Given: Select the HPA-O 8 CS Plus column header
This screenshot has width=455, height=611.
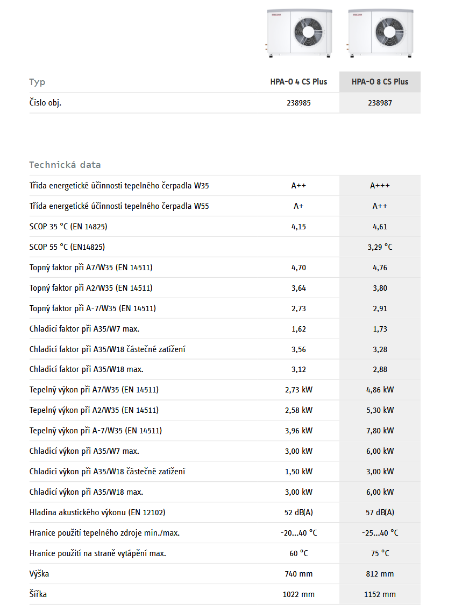Looking at the screenshot, I should click(380, 82).
